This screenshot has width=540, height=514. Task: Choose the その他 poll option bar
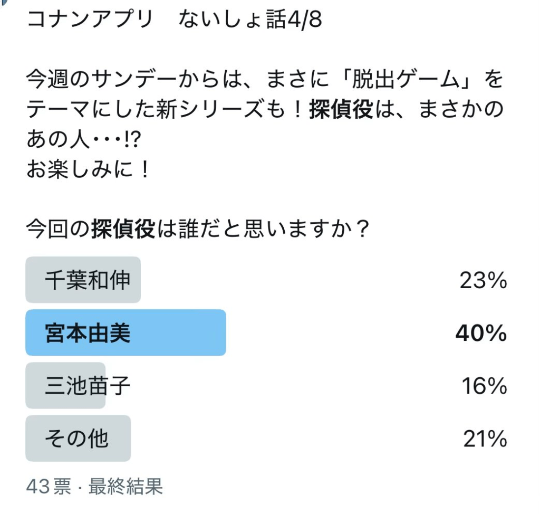tap(78, 439)
